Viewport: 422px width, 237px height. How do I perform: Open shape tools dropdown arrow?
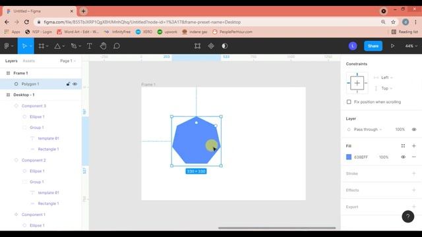pos(63,46)
